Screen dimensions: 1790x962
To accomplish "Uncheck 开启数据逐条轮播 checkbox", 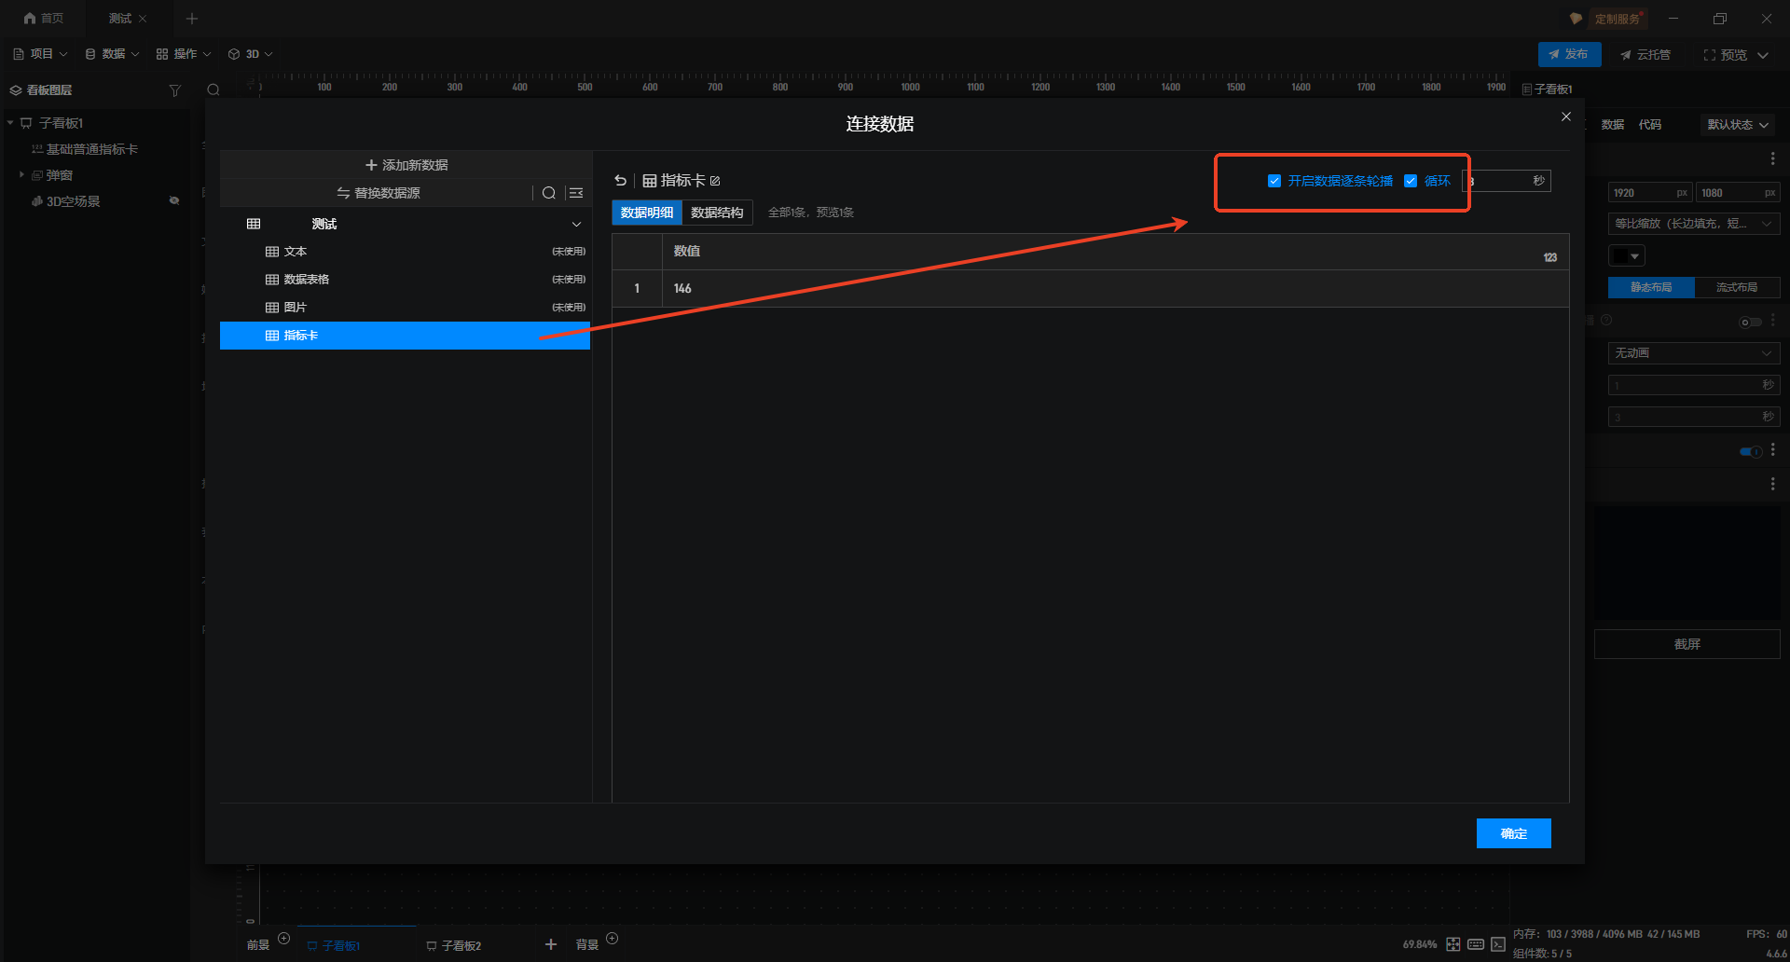I will tap(1274, 181).
